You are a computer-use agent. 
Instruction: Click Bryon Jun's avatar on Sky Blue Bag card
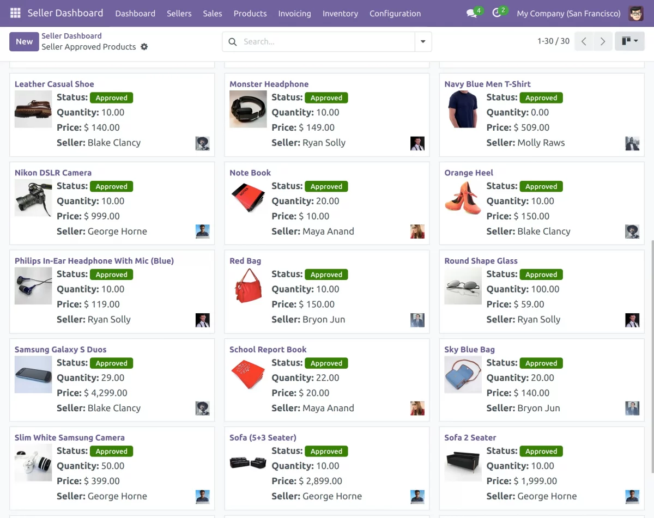[x=632, y=409]
